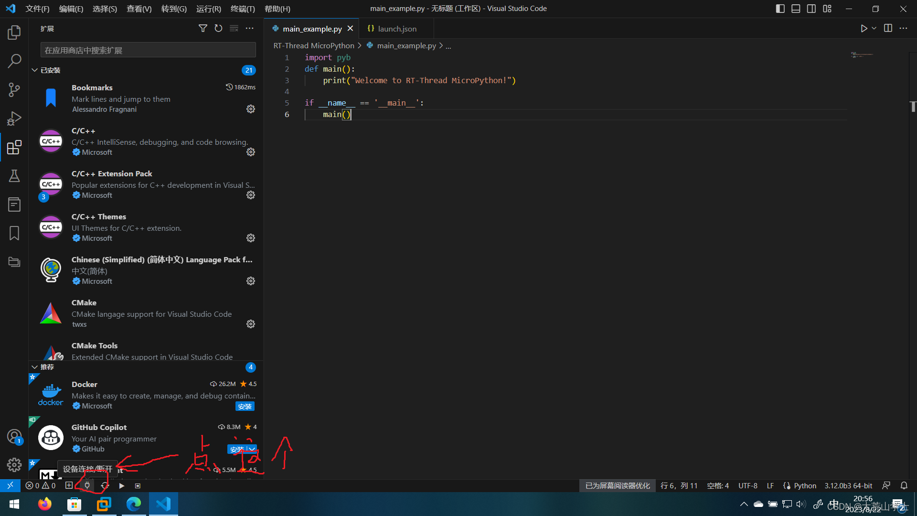
Task: Switch to the launch.json tab
Action: [x=396, y=29]
